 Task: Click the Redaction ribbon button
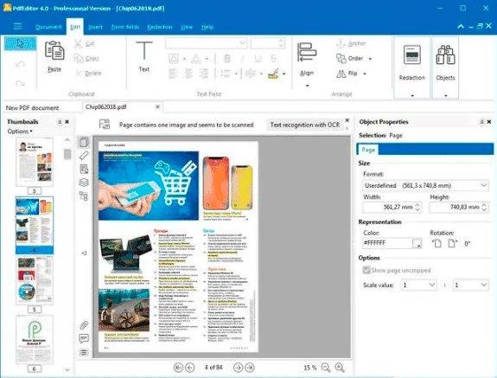tap(411, 55)
